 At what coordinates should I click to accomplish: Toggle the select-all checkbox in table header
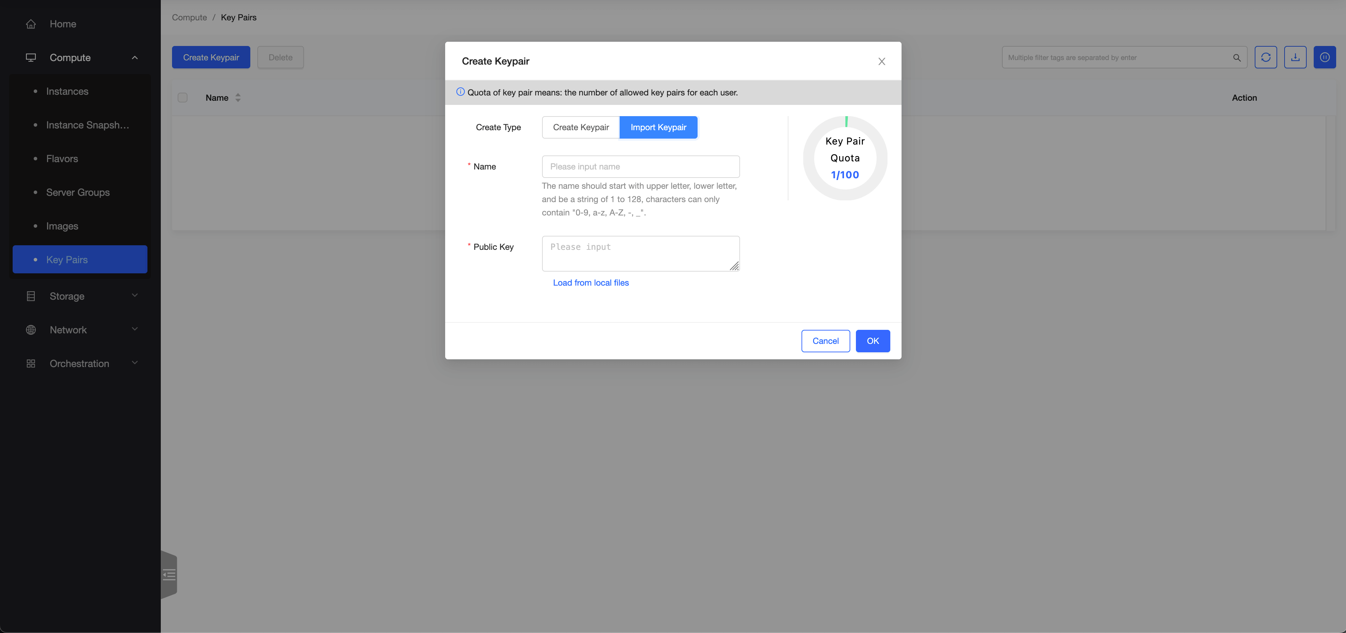click(x=182, y=98)
